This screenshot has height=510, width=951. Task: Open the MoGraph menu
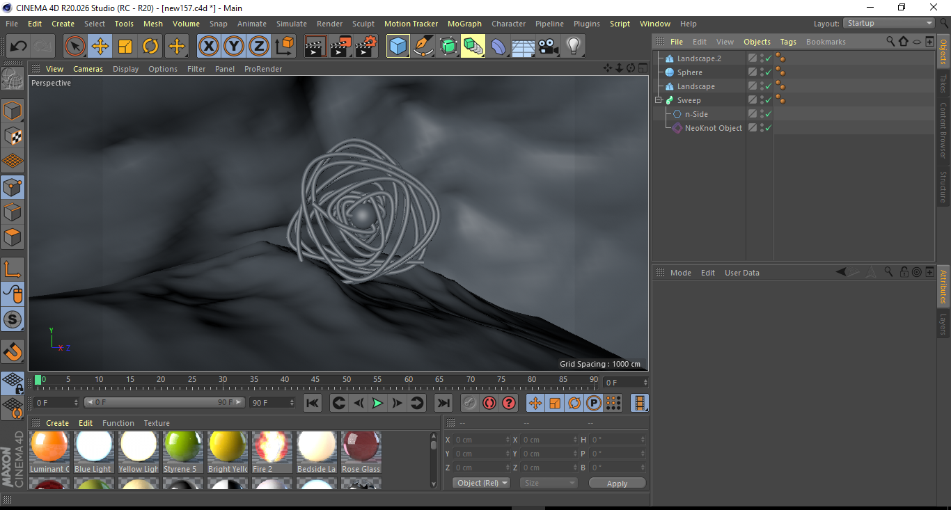(464, 24)
